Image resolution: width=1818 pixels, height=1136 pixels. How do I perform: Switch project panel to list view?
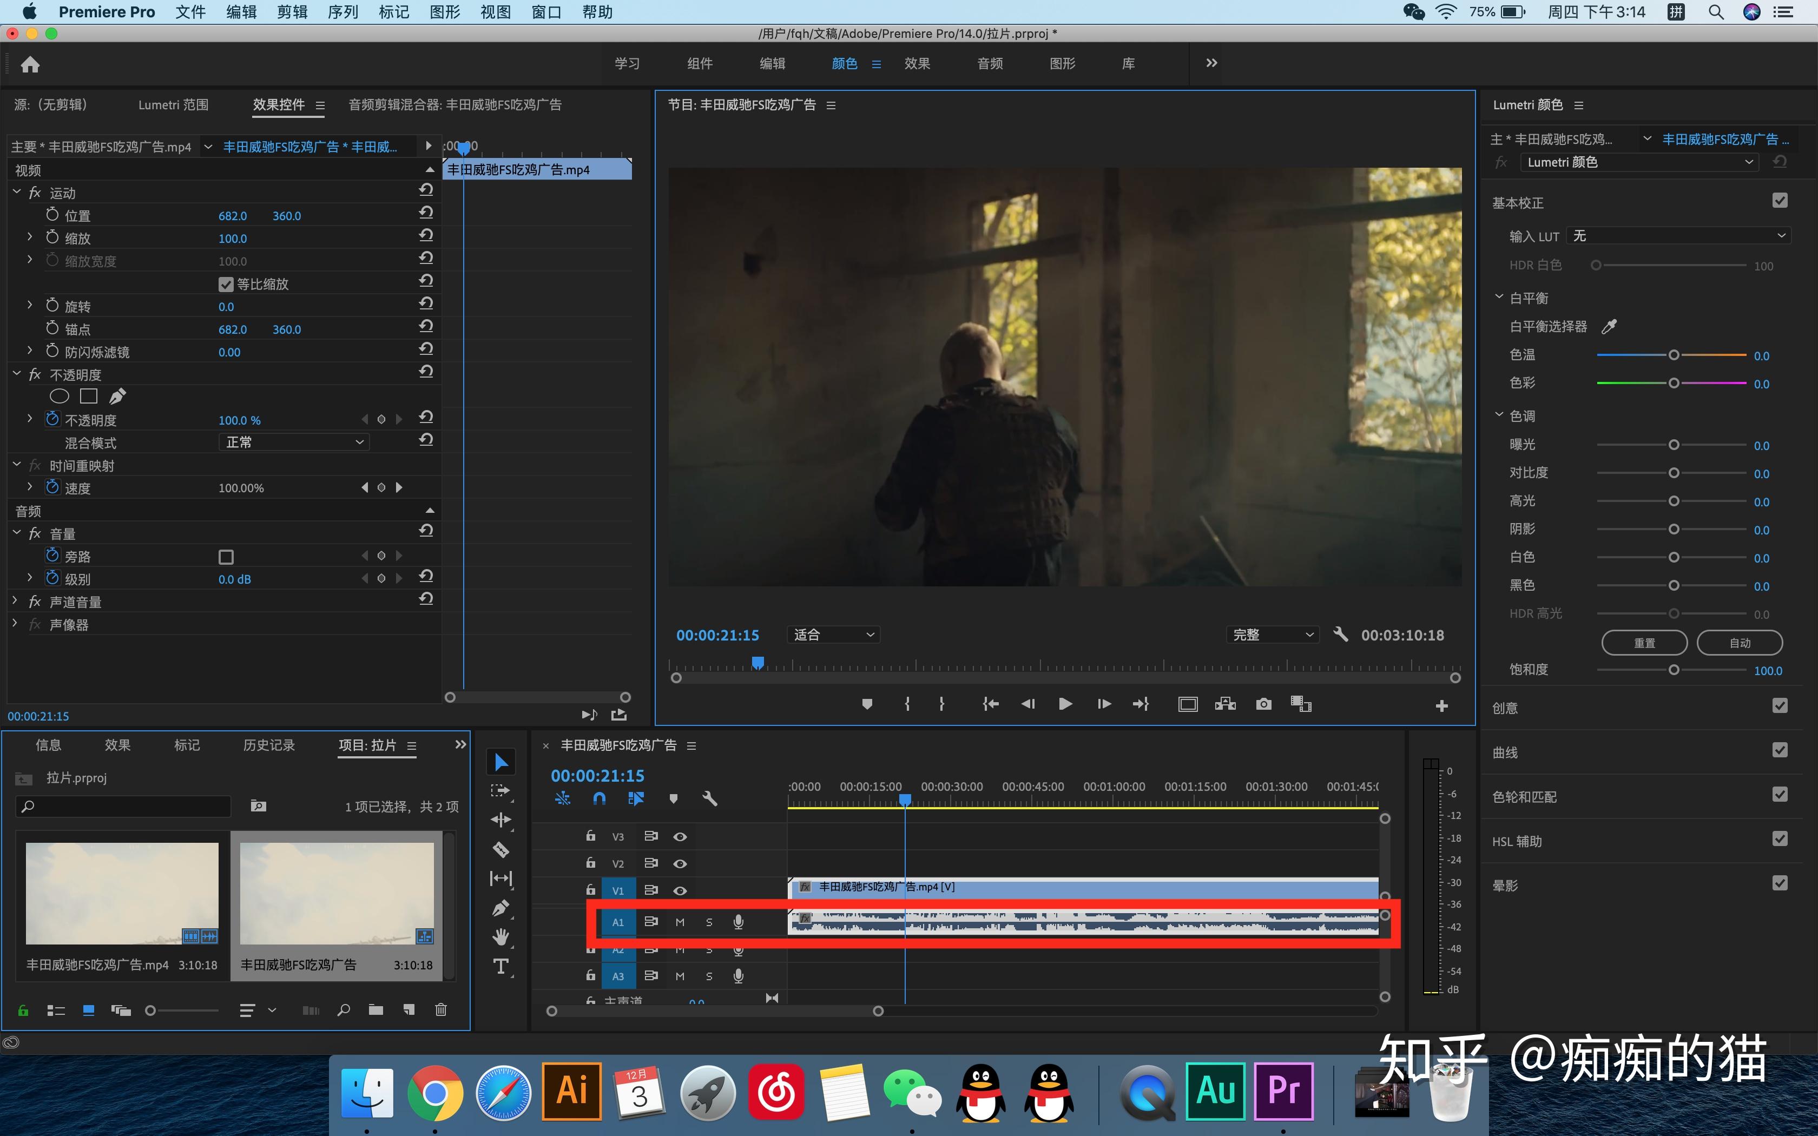pyautogui.click(x=56, y=1010)
